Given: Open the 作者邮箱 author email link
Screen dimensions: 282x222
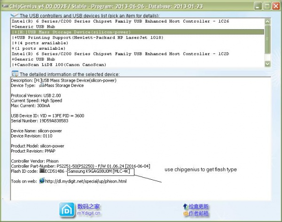Looking at the screenshot, I should (x=198, y=214).
